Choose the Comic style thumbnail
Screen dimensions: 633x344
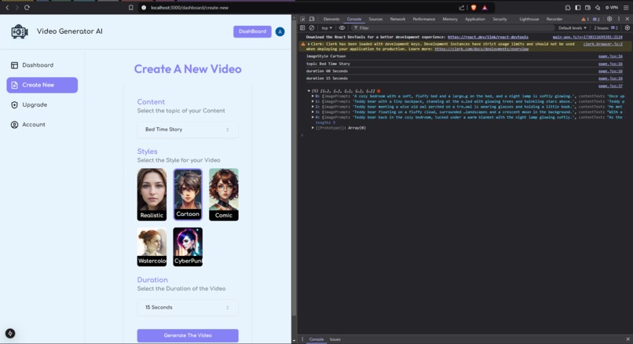[224, 195]
